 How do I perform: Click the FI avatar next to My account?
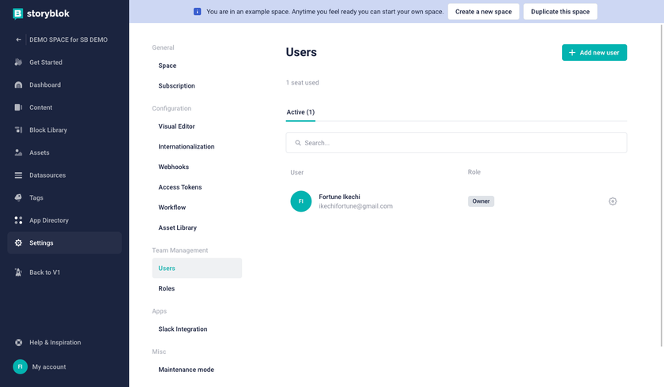tap(20, 366)
